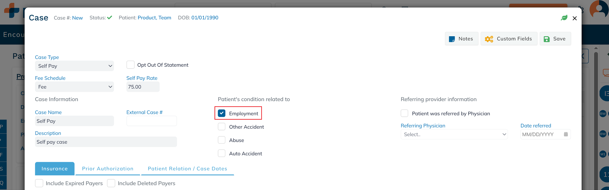Screen dimensions: 609x190
Task: Click the Notes sticky-note icon
Action: (452, 39)
